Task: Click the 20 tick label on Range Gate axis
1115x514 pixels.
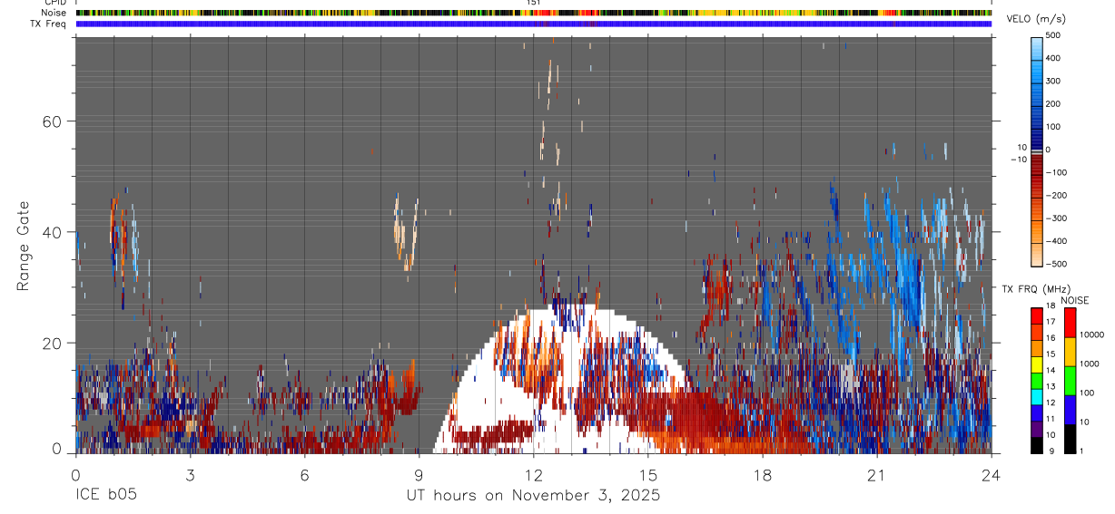Action: (x=53, y=343)
